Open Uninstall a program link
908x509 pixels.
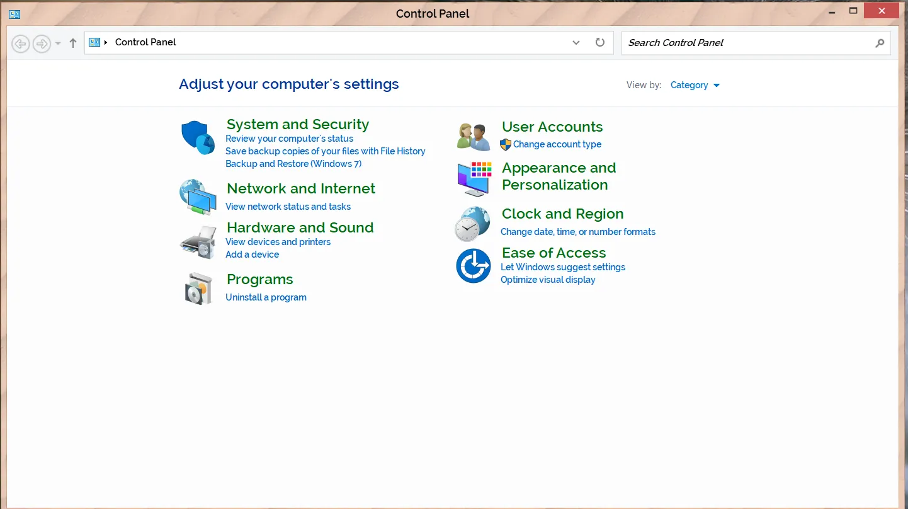coord(266,297)
